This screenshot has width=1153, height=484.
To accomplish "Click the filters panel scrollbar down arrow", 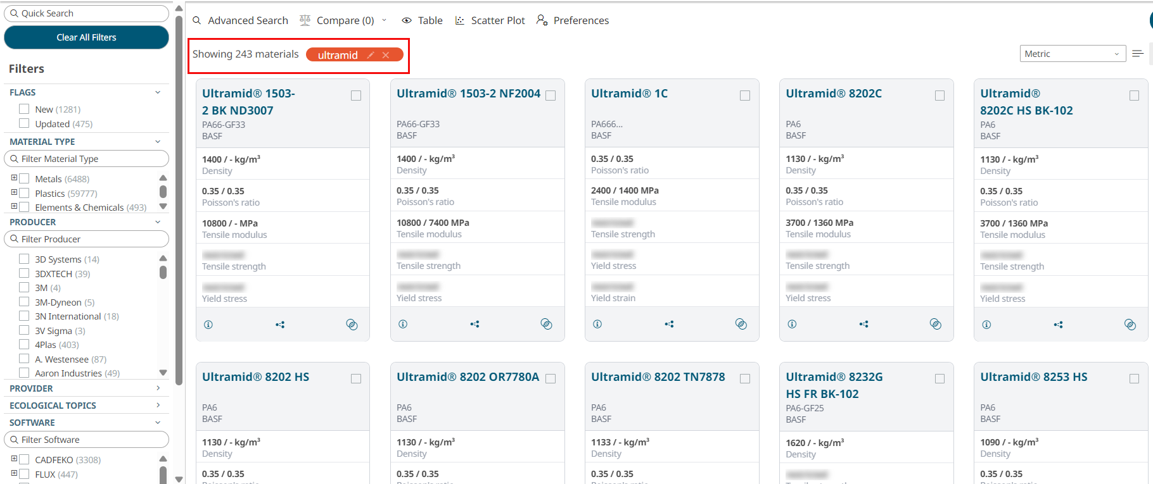I will (x=179, y=479).
